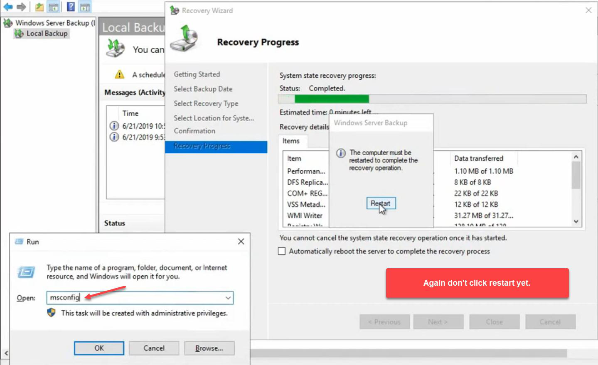This screenshot has width=598, height=365.
Task: Expand the Open combo box dropdown arrow
Action: coord(228,298)
